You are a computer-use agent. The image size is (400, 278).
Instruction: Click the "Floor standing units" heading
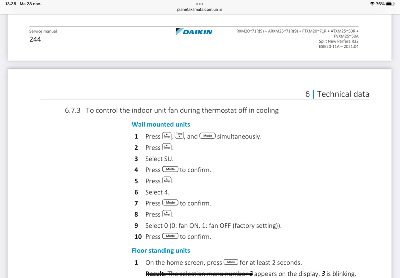161,250
